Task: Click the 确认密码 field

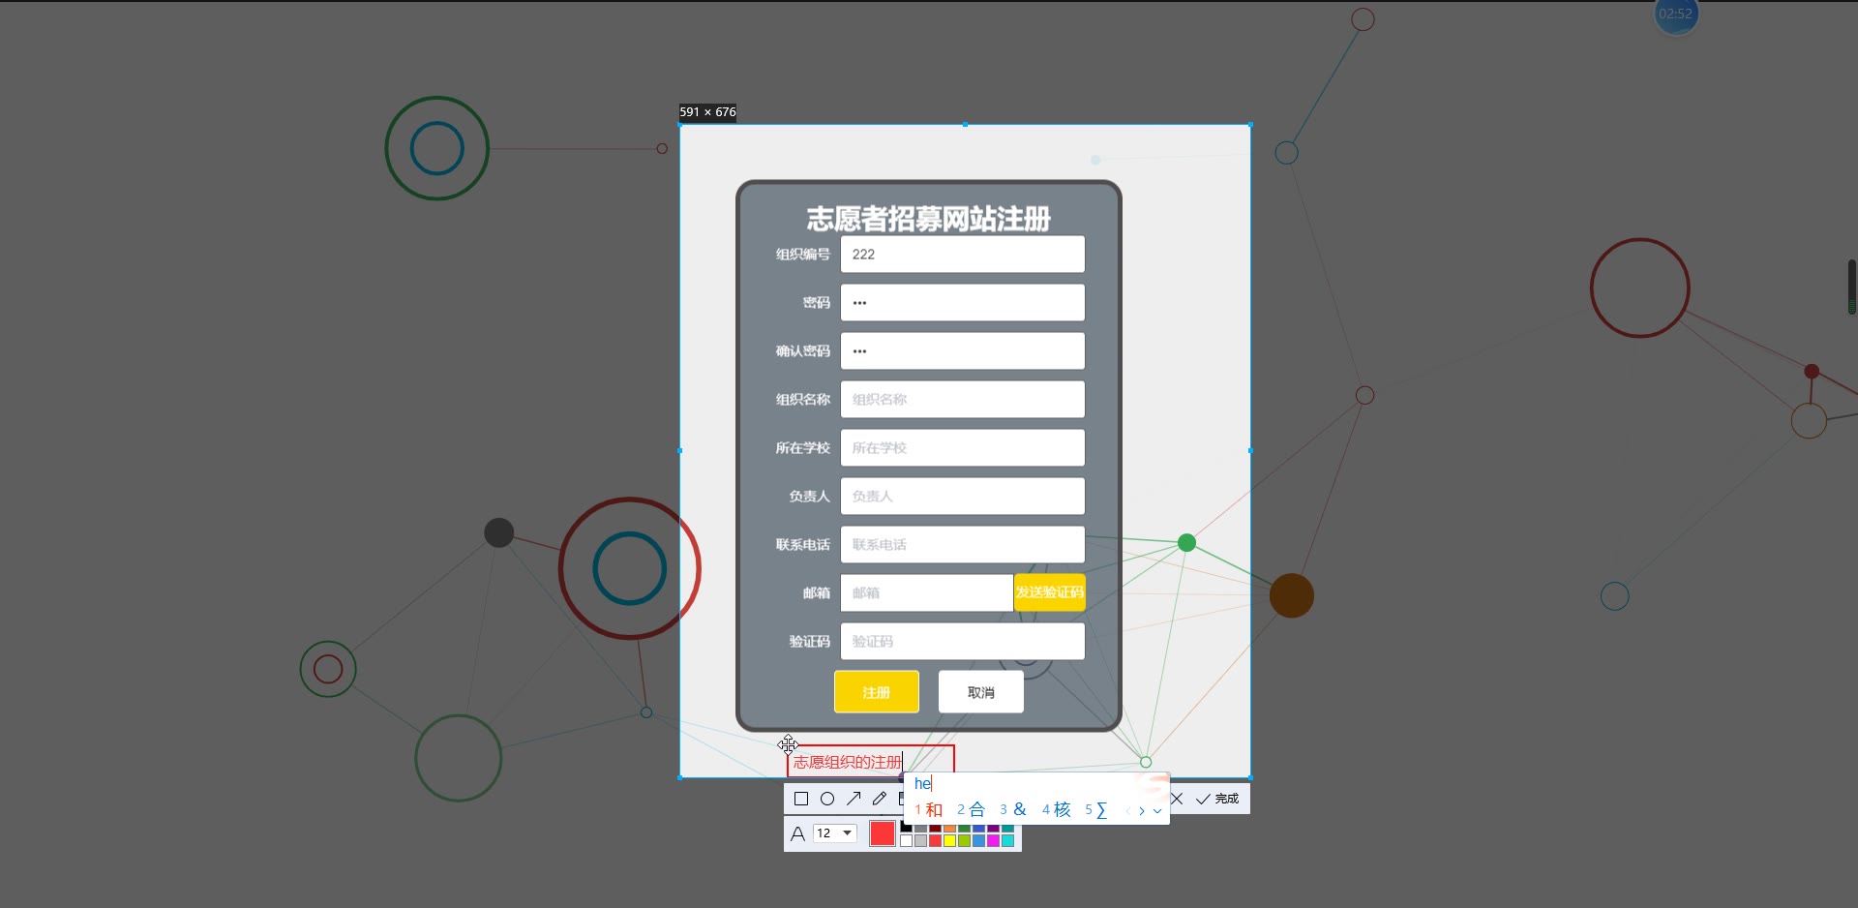Action: pyautogui.click(x=963, y=351)
